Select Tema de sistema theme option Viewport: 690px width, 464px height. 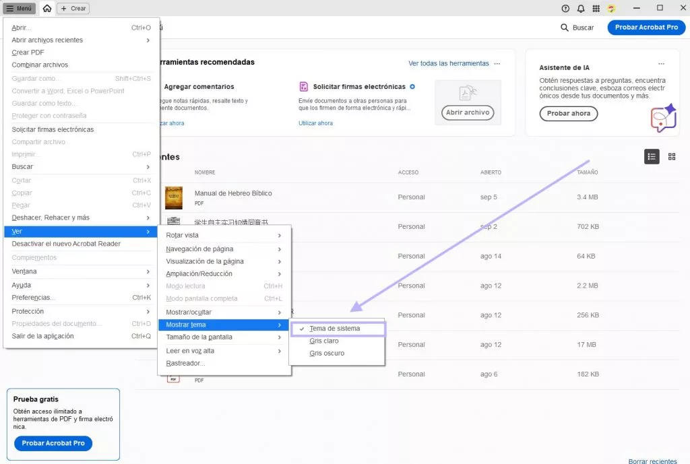click(x=338, y=329)
